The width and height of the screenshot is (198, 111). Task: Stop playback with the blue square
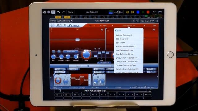(138, 12)
